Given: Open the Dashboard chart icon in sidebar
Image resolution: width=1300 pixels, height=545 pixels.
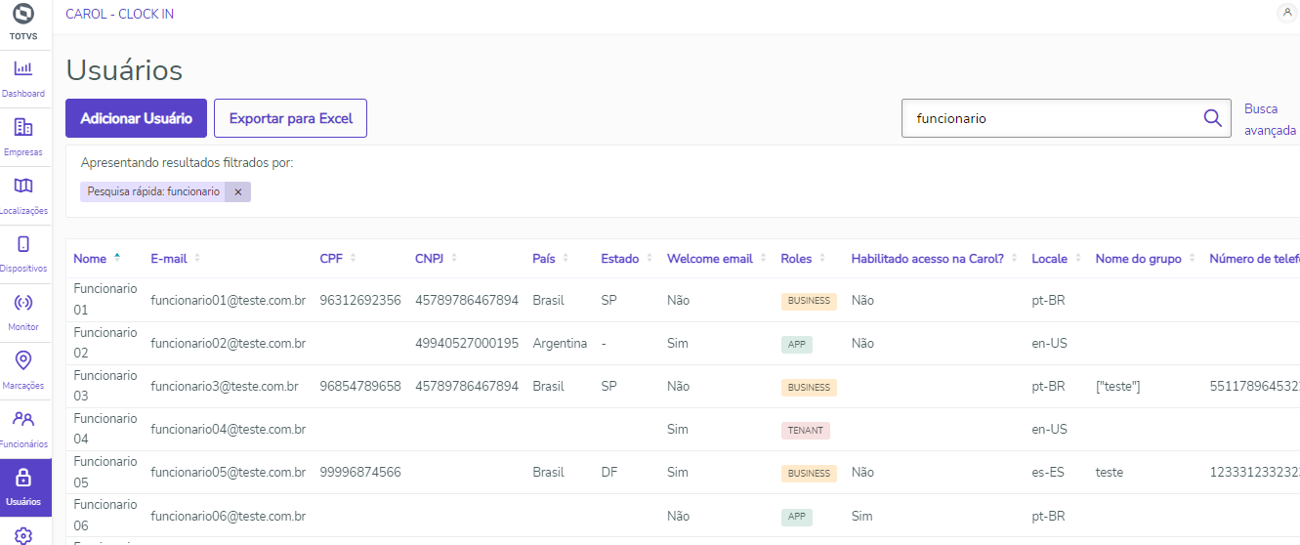Looking at the screenshot, I should 23,69.
